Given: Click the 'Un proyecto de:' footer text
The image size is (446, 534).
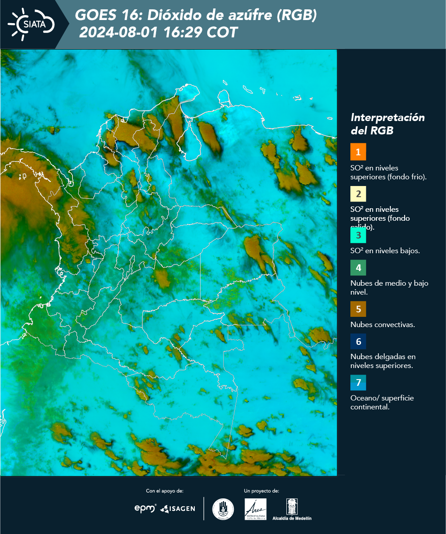Looking at the screenshot, I should click(261, 491).
